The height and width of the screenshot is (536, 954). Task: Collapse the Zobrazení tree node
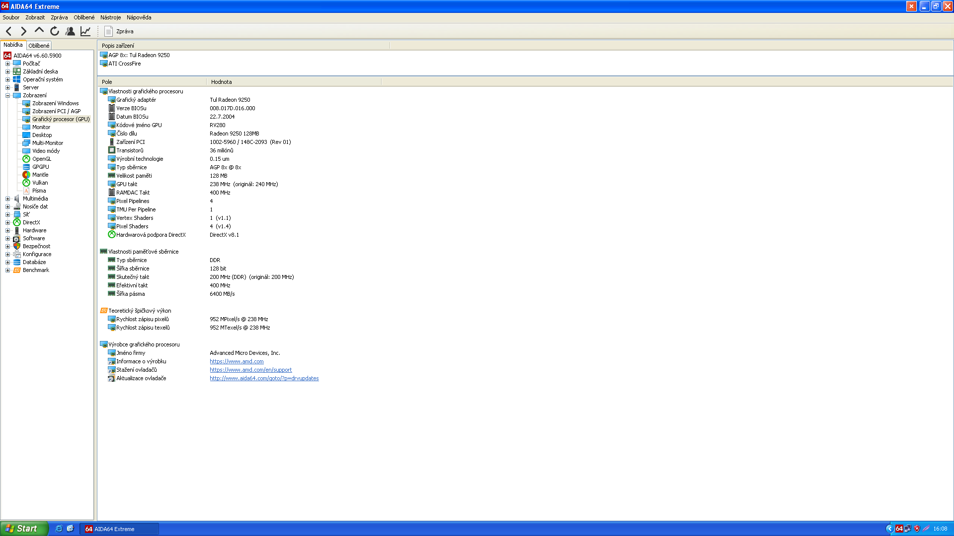7,95
